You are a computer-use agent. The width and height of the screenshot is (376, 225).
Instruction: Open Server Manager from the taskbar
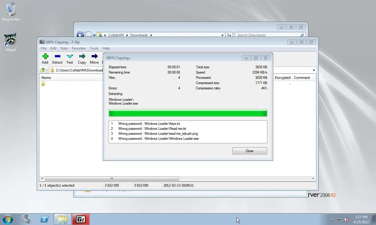pyautogui.click(x=26, y=219)
